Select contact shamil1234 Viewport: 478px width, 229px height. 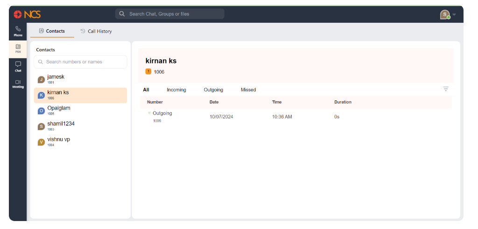[x=80, y=126]
